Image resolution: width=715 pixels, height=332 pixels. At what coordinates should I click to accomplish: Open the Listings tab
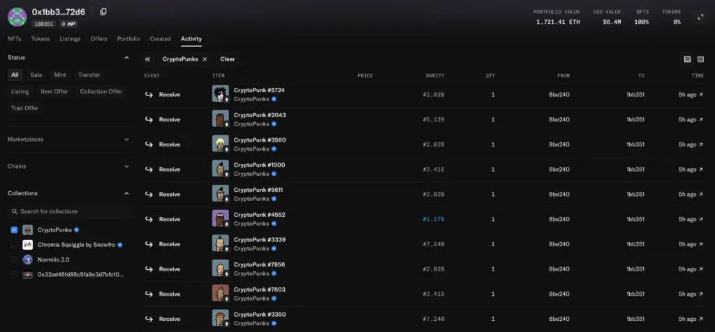point(71,39)
